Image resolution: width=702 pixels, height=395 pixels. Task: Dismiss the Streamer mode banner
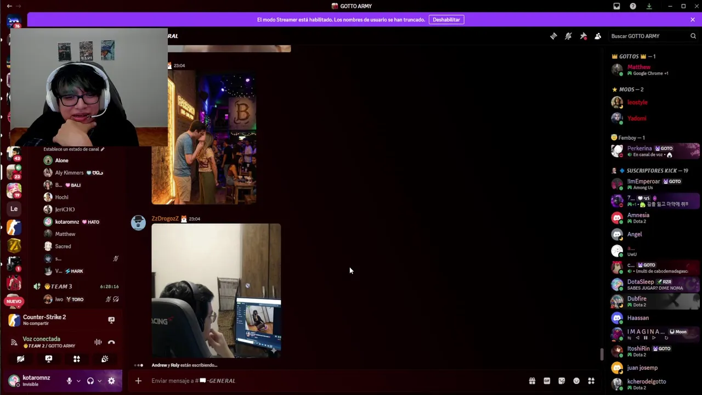692,20
